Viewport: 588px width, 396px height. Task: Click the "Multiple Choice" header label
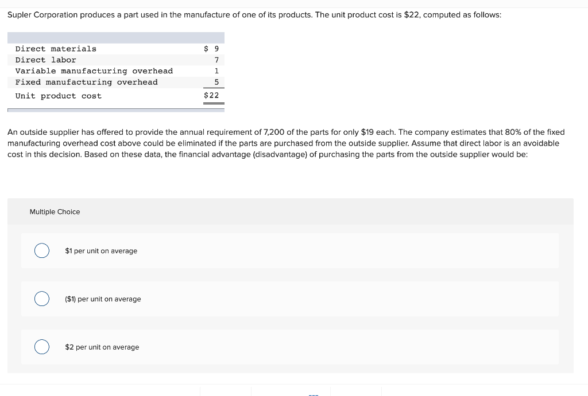(55, 211)
